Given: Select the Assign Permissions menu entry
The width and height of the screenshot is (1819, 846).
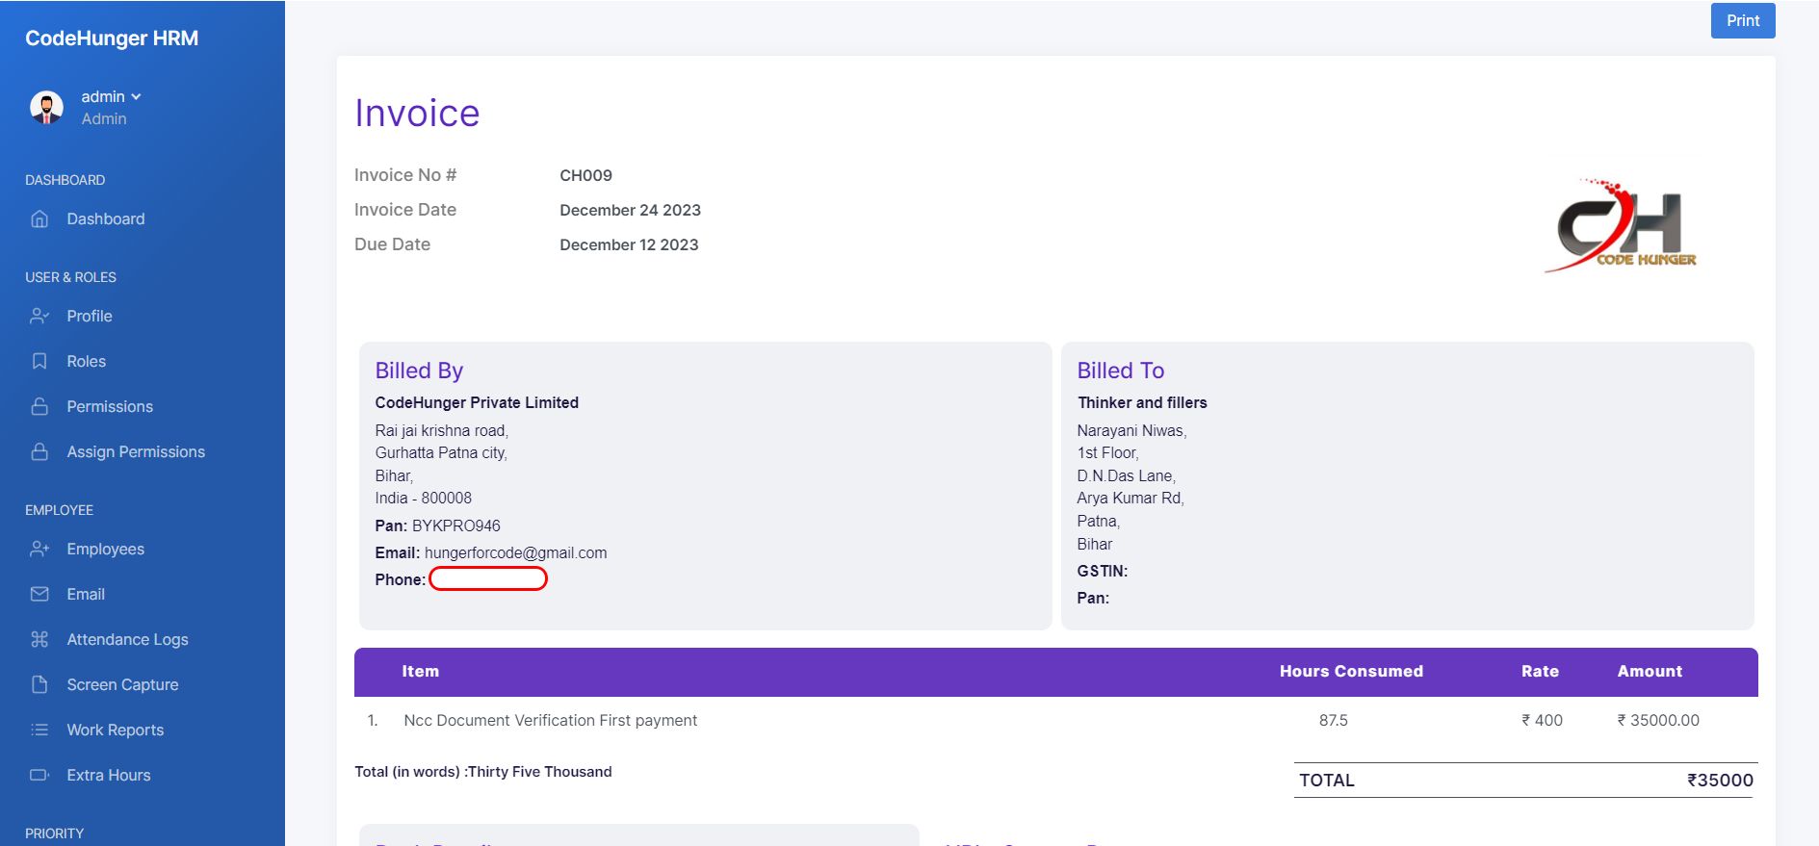Looking at the screenshot, I should pos(136,451).
